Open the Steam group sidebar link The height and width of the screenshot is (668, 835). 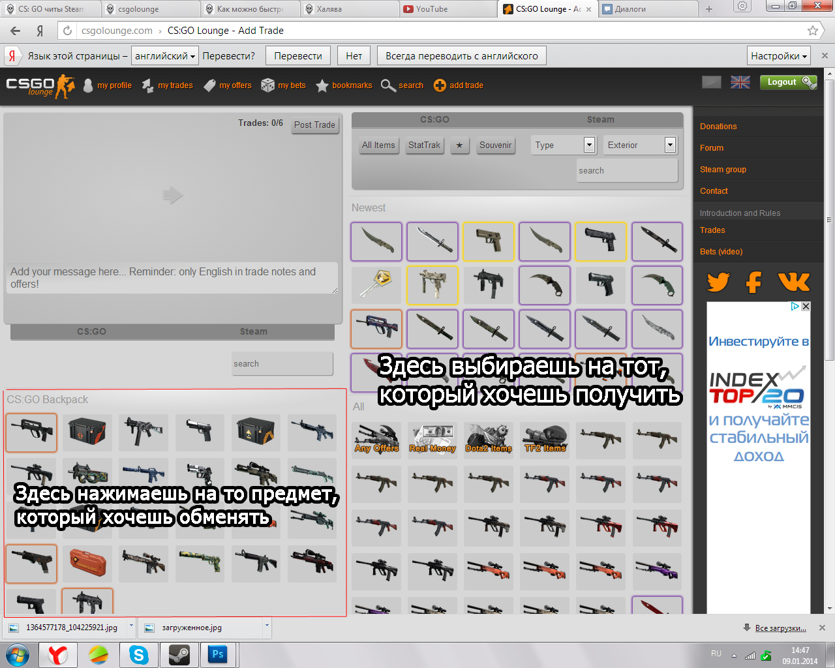click(723, 170)
